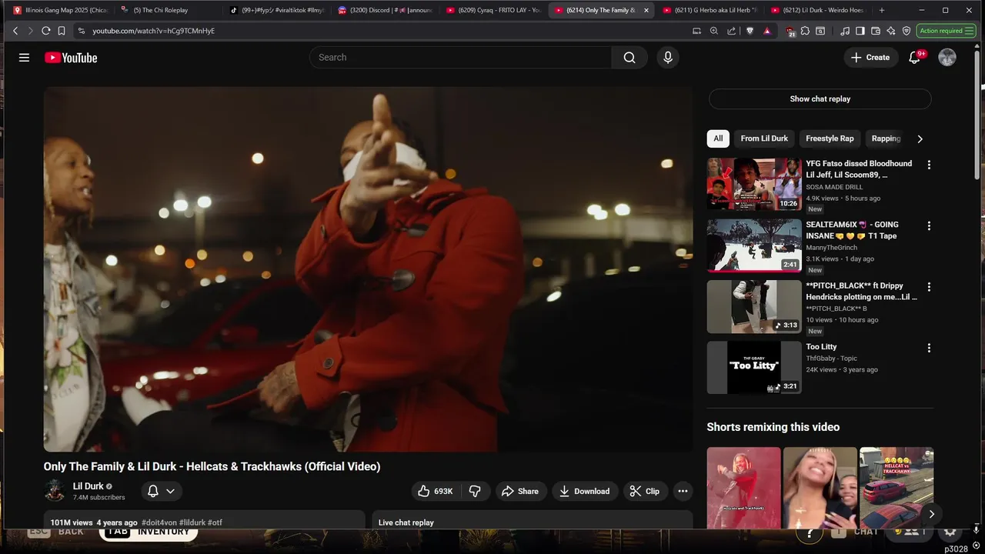Switch to The Chi Roleplay tab

click(169, 10)
